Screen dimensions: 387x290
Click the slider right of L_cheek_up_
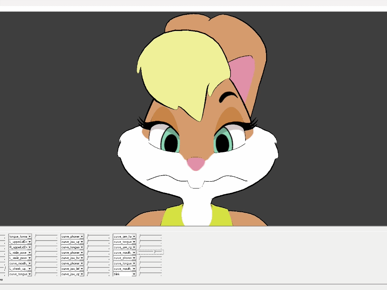click(x=46, y=269)
